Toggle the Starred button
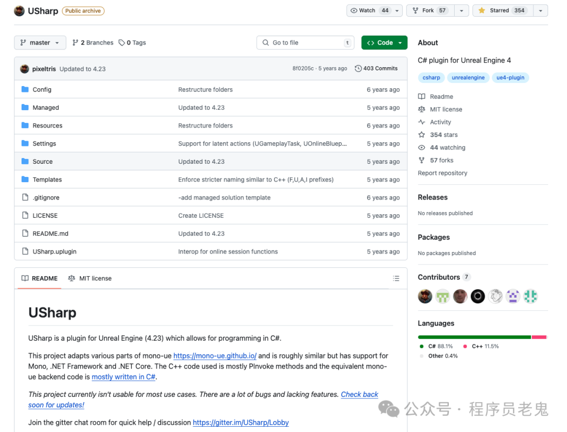 click(503, 11)
